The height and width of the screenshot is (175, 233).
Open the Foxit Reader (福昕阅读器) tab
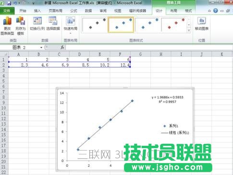coord(137,11)
